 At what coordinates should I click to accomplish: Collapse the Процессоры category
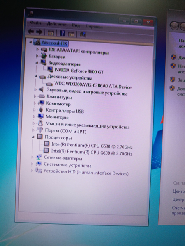33,137
